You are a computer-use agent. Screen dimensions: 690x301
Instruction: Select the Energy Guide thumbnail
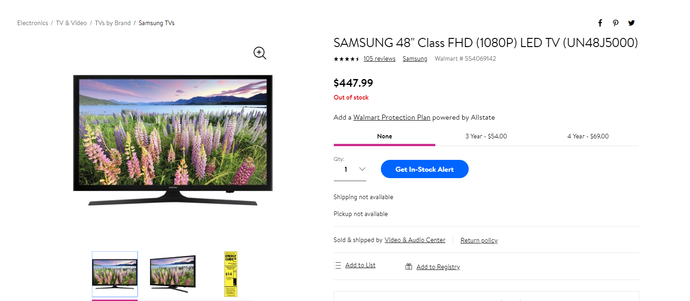click(231, 274)
